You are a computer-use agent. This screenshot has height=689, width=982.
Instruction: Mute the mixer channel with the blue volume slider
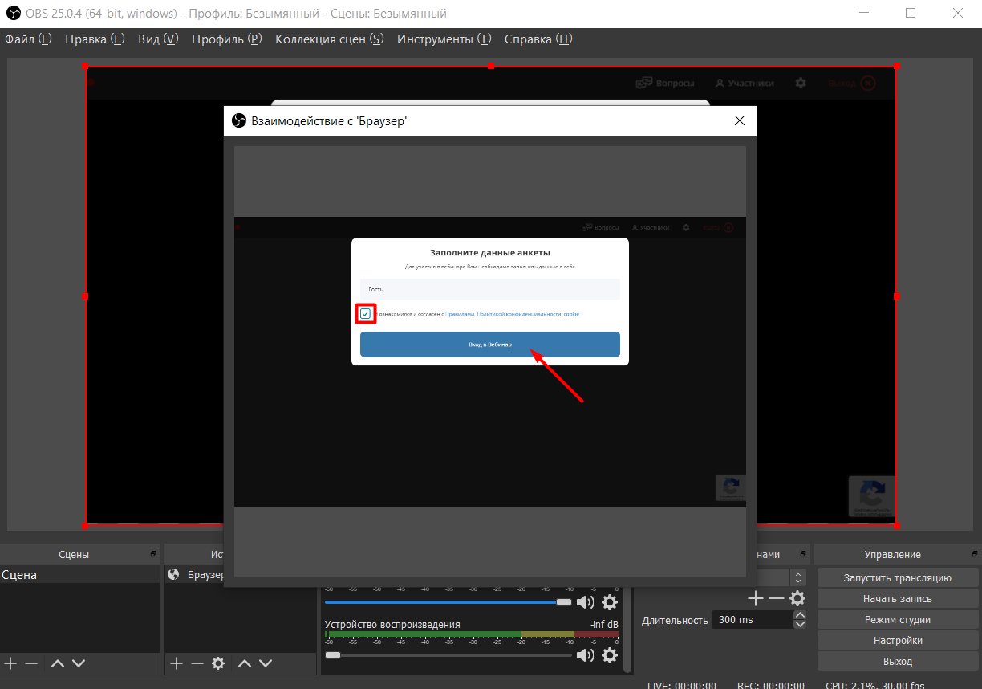point(586,602)
